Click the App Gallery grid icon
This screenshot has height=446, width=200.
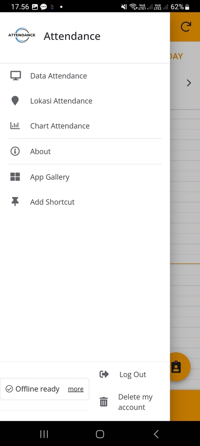tap(15, 177)
